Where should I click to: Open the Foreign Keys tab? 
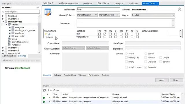(x=70, y=75)
